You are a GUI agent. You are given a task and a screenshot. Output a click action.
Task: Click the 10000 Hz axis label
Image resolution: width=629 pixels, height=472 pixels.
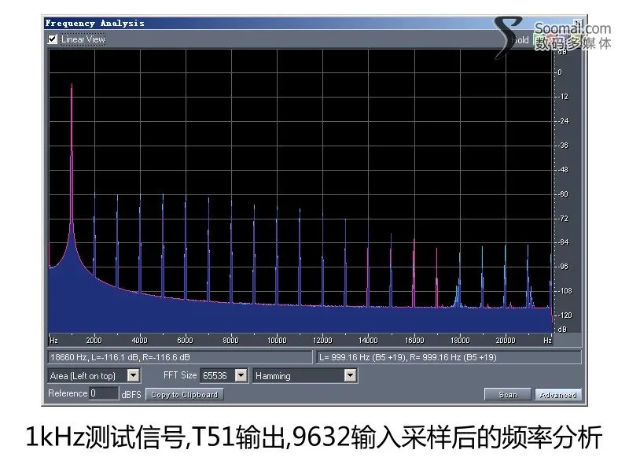[277, 341]
